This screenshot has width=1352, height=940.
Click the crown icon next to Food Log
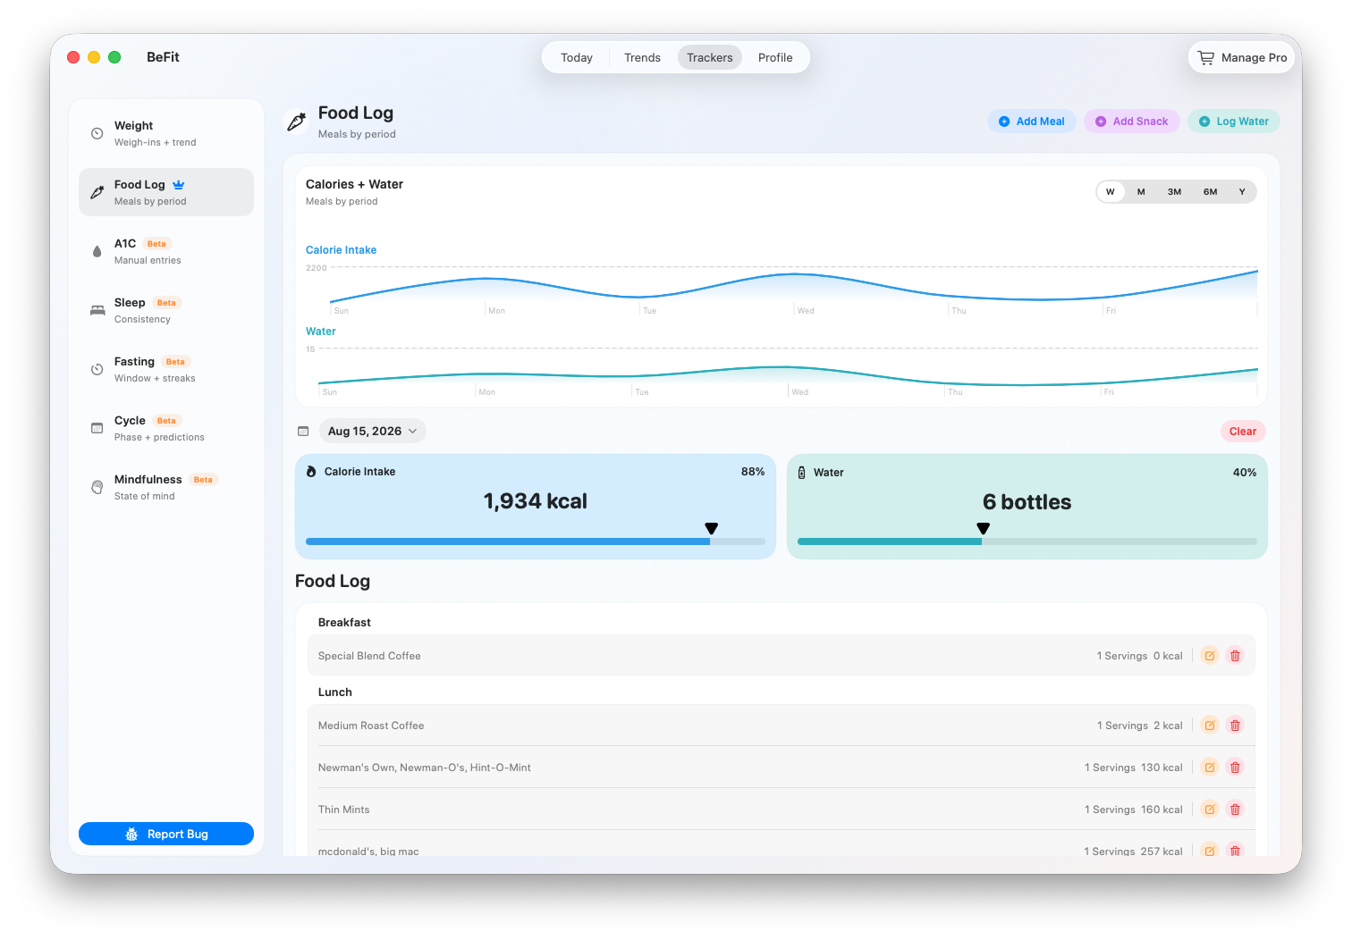point(179,185)
